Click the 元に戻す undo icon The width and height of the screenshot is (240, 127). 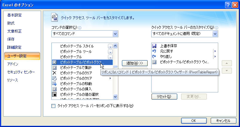pos(154,51)
